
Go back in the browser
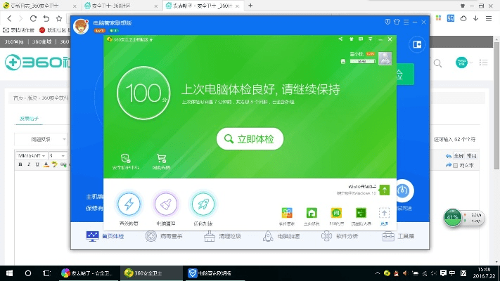[9, 18]
